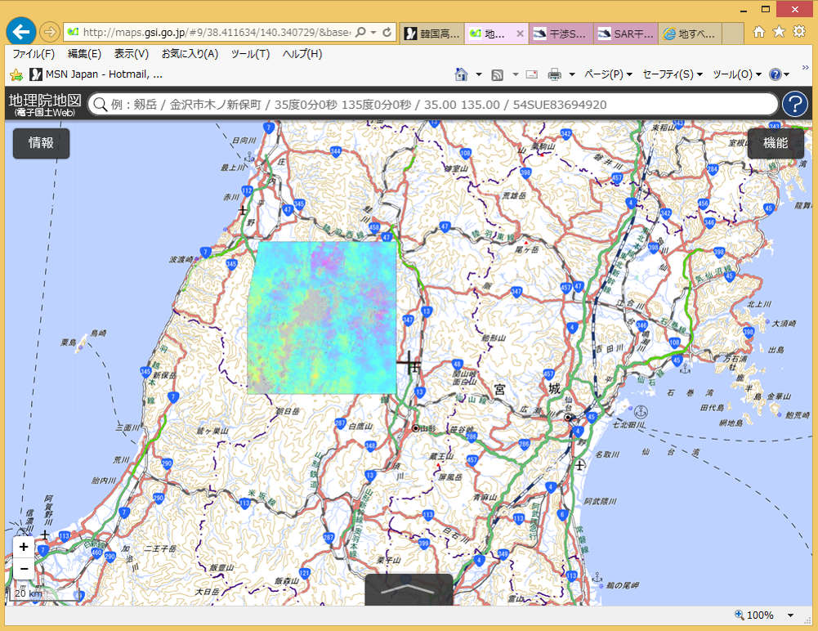
Task: Expand the command bar overflow chevron
Action: point(806,68)
